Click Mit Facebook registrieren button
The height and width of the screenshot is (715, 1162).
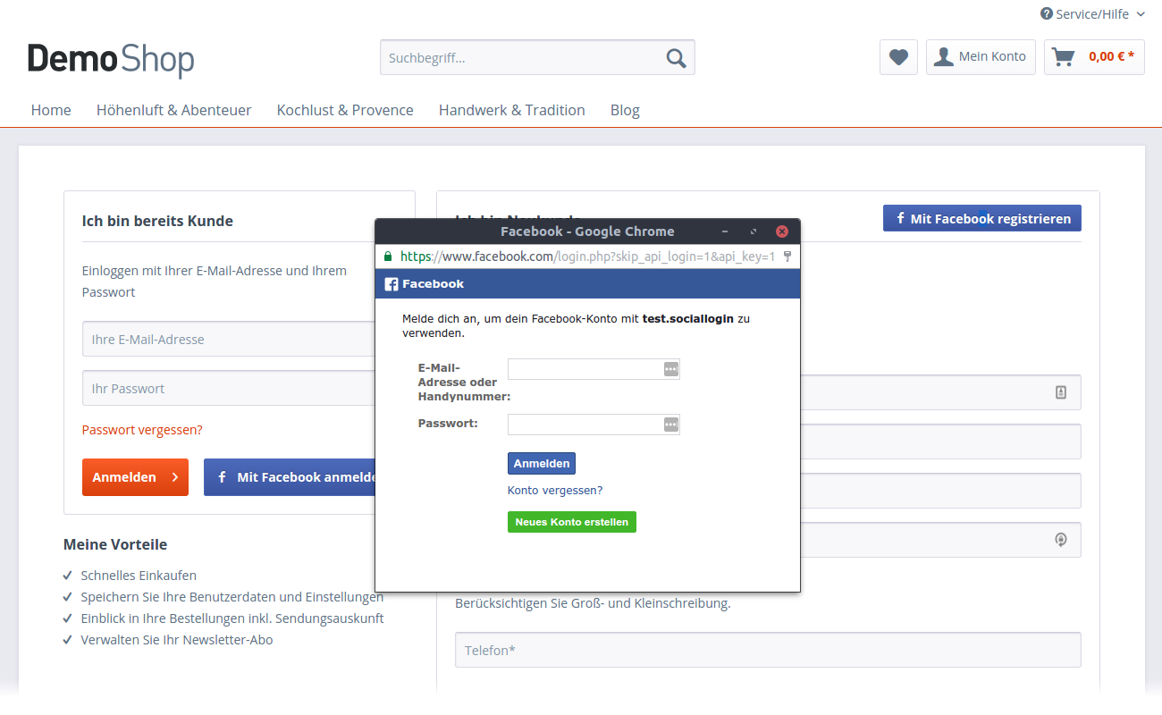982,218
